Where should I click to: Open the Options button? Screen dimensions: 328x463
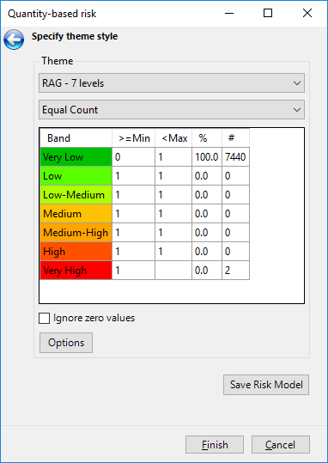click(x=66, y=343)
